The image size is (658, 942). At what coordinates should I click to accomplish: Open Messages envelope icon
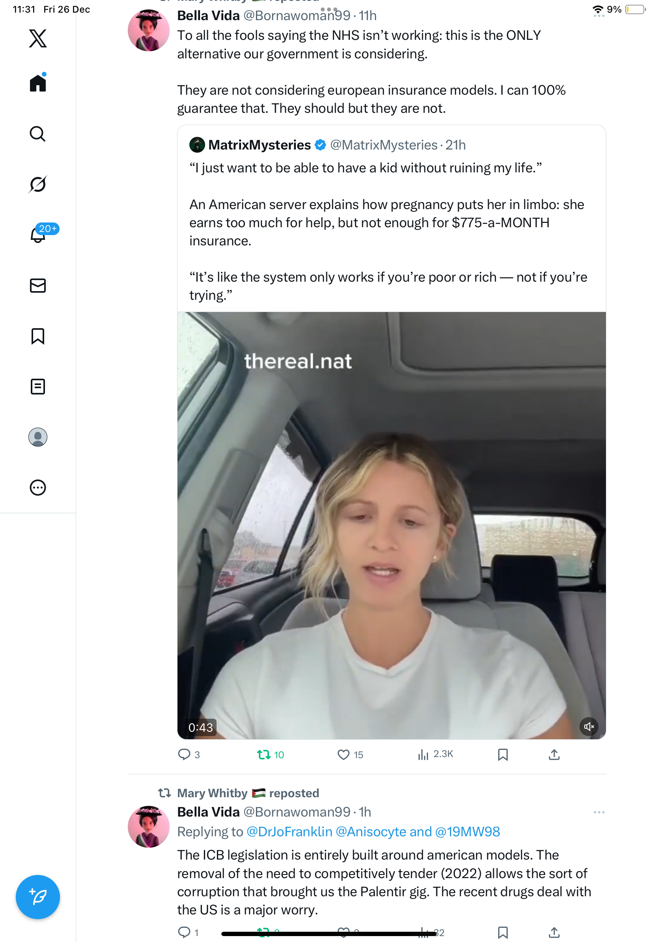point(38,286)
